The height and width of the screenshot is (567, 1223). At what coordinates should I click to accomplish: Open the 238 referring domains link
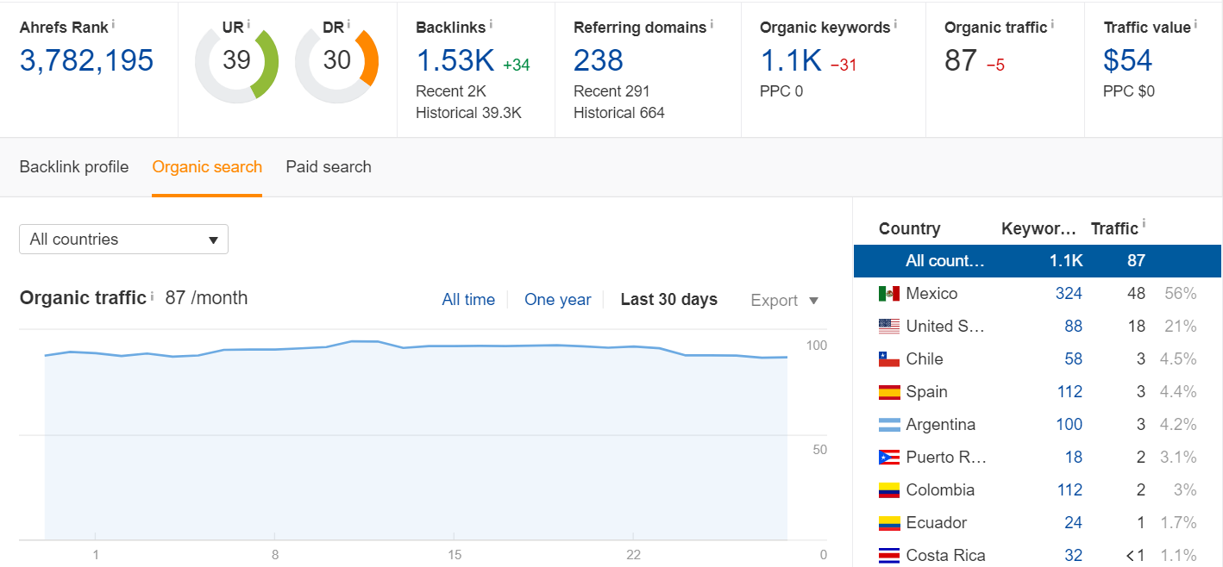599,60
